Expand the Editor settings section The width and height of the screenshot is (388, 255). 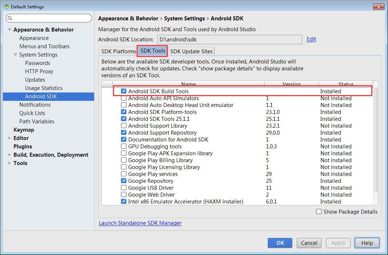pos(9,138)
